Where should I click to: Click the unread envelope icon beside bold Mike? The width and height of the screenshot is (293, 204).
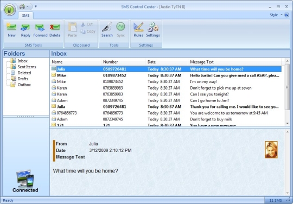point(54,75)
